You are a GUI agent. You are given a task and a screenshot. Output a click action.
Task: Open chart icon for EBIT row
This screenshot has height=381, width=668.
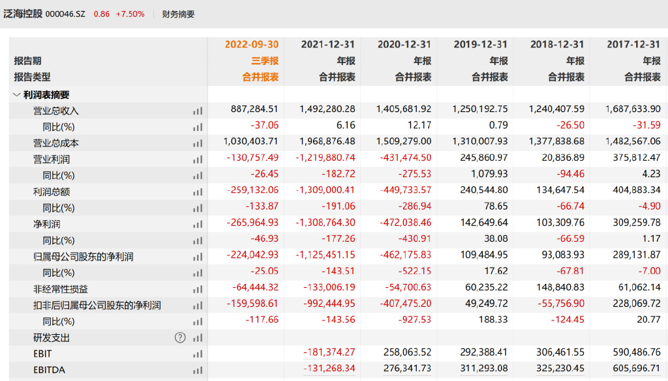[x=198, y=354]
